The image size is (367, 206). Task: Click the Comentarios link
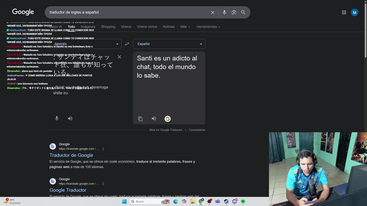[x=197, y=130]
